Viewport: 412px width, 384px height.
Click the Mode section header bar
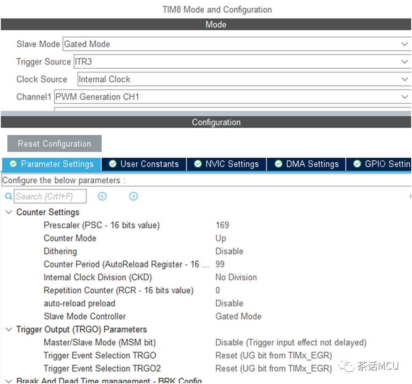206,24
